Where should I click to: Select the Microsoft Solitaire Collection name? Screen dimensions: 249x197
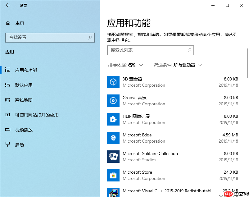pyautogui.click(x=150, y=153)
